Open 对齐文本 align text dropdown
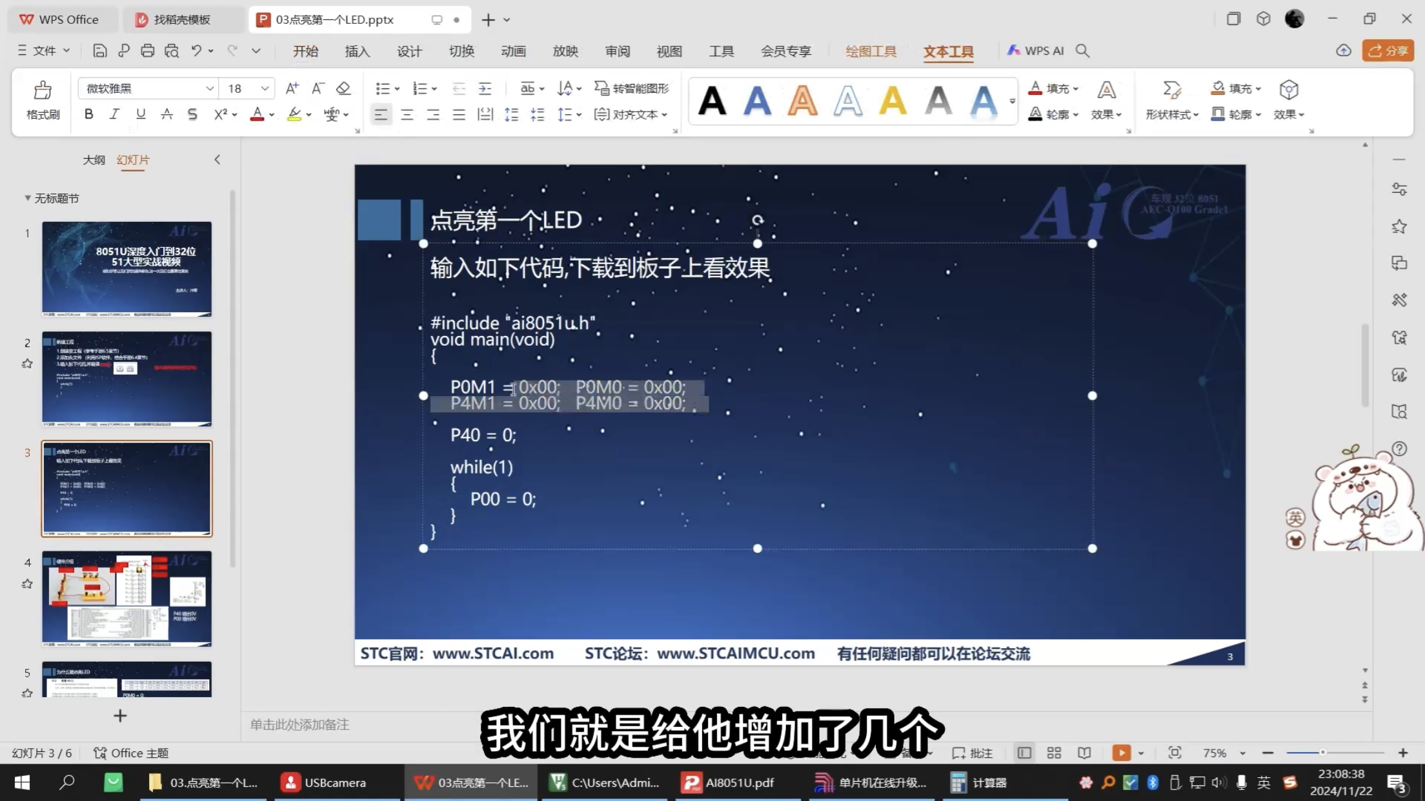 [x=631, y=114]
